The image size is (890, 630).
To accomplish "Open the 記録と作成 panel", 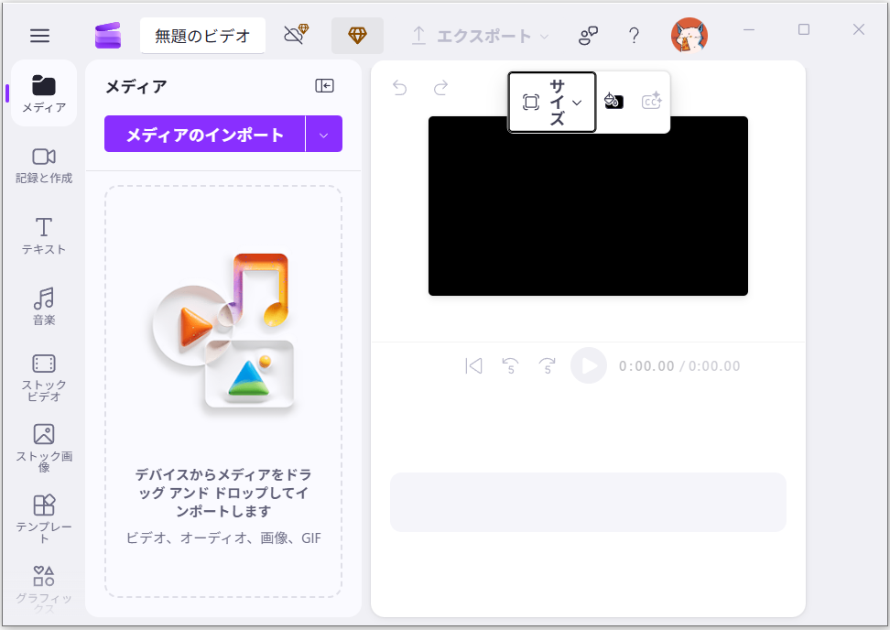I will tap(43, 165).
